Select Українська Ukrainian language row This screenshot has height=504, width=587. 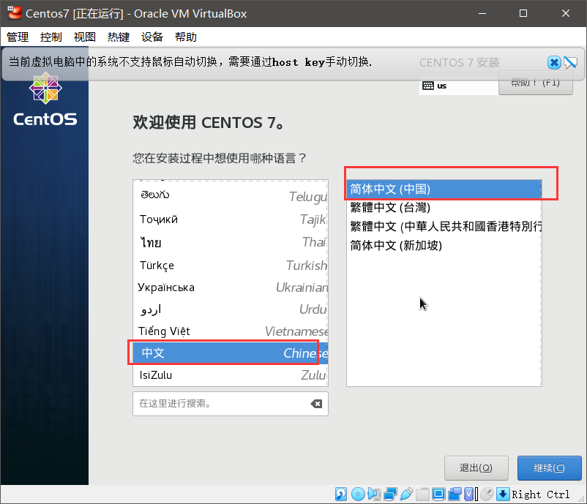coord(231,287)
